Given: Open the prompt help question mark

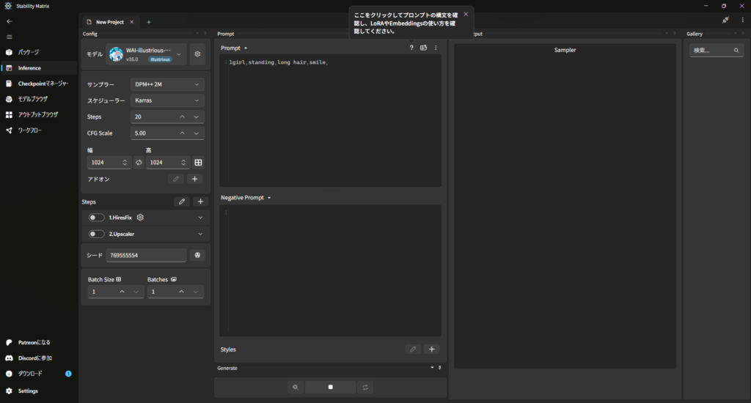Looking at the screenshot, I should (x=411, y=48).
